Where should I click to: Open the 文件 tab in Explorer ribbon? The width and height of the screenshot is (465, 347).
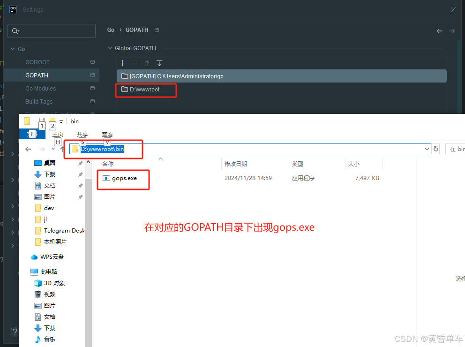coord(32,134)
